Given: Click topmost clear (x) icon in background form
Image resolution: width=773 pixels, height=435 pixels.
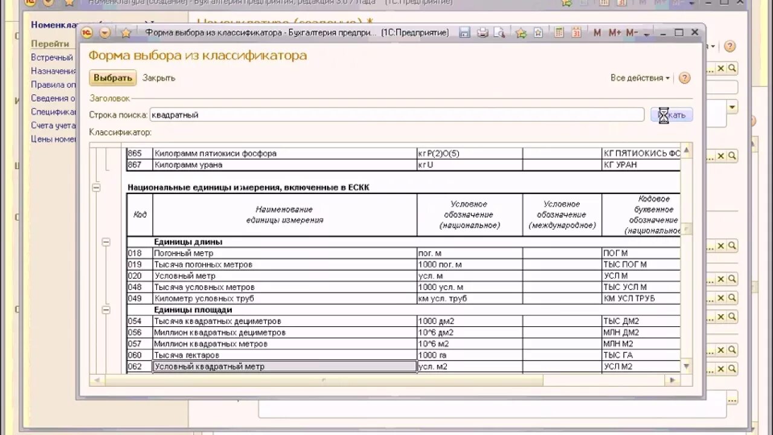Looking at the screenshot, I should coord(720,69).
